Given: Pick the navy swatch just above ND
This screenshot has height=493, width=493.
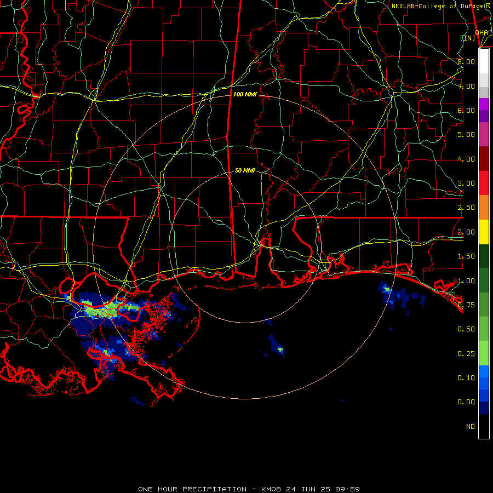Looking at the screenshot, I should (x=484, y=408).
